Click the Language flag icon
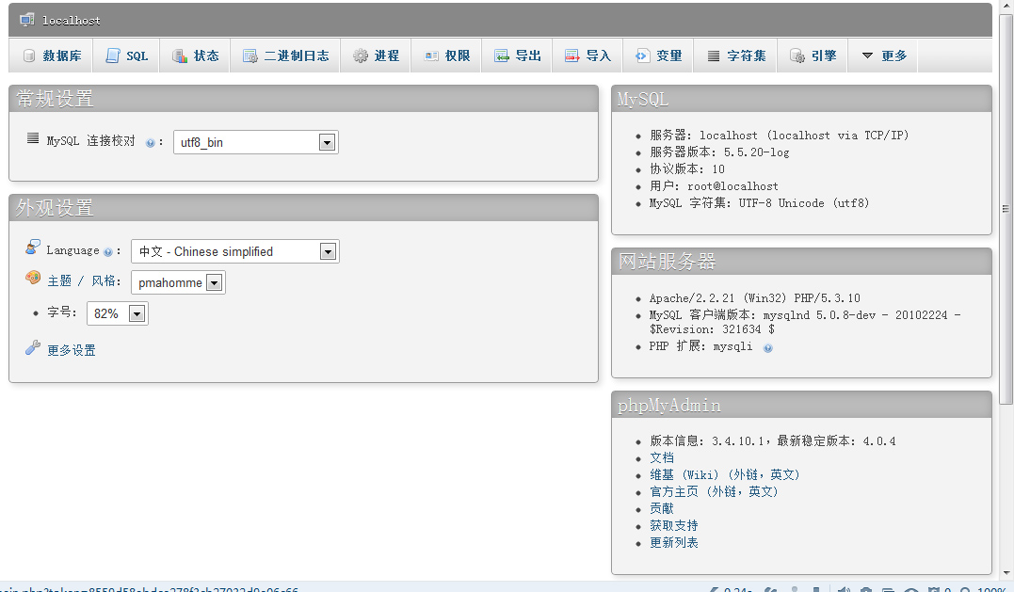Screen dimensions: 1014x592 pos(33,248)
